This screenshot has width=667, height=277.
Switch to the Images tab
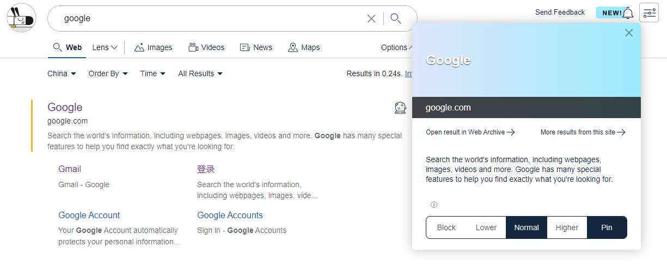click(153, 47)
